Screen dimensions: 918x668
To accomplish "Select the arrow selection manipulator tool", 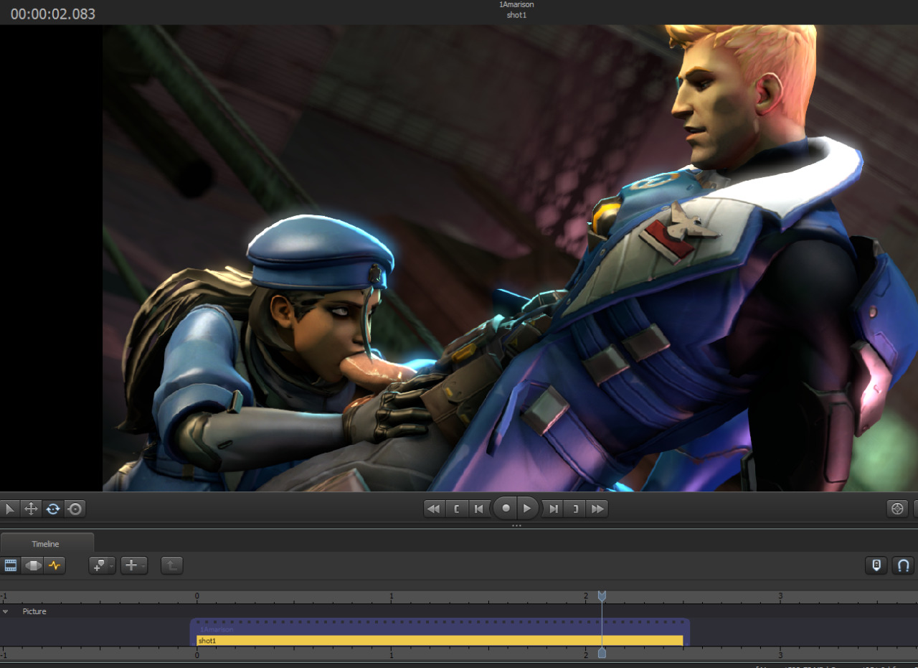I will [9, 509].
